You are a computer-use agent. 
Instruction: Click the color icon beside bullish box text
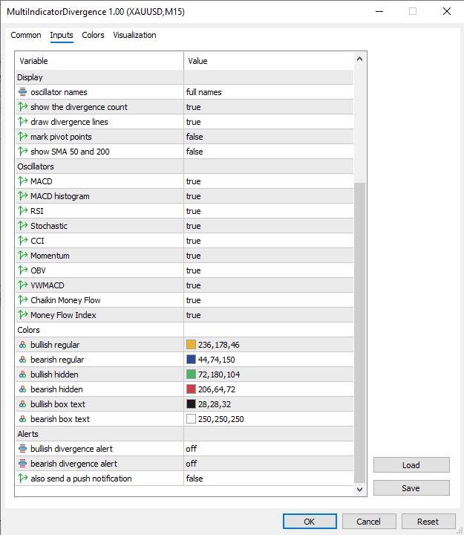[x=22, y=404]
